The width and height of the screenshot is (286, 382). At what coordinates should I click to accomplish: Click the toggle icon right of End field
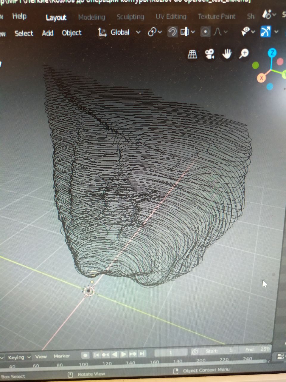coord(281,356)
